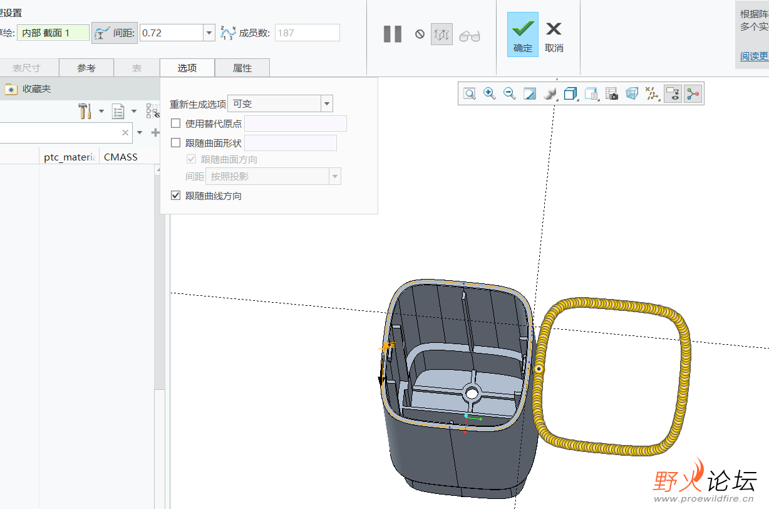The image size is (769, 509).
Task: Click the green checkmark 确定 button
Action: pyautogui.click(x=523, y=34)
